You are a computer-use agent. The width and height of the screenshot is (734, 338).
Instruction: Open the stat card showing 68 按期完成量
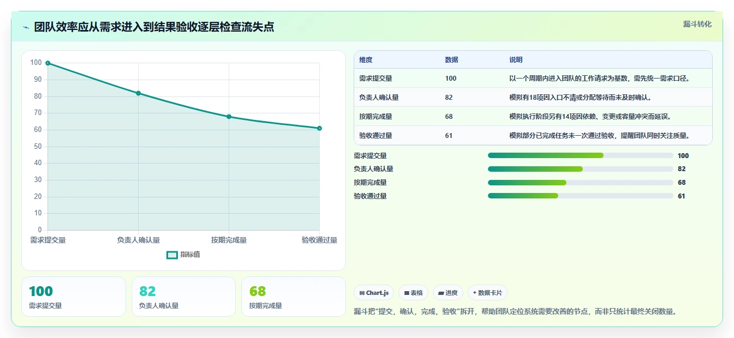pyautogui.click(x=294, y=297)
